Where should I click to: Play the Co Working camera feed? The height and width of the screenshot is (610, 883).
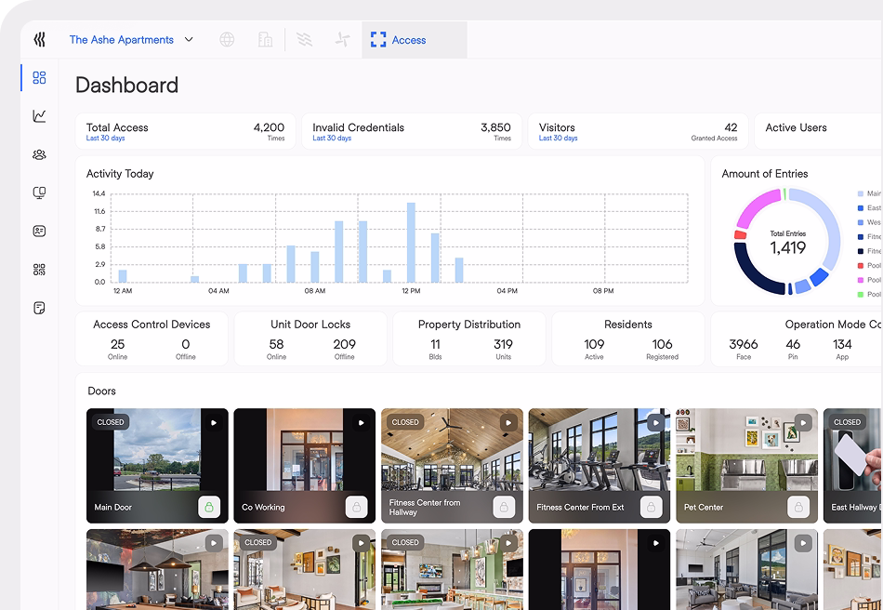pyautogui.click(x=361, y=422)
